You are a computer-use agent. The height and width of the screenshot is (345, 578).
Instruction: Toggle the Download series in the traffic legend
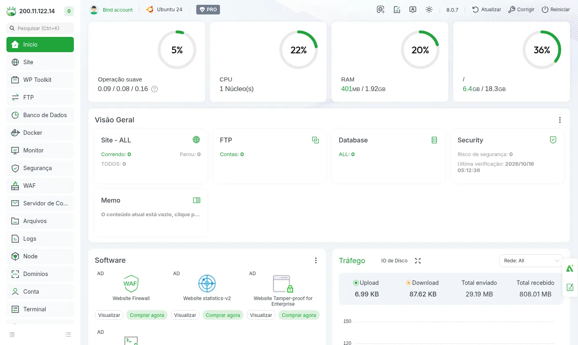click(422, 283)
